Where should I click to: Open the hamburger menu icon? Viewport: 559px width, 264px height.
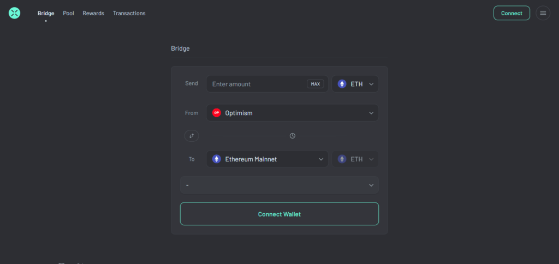point(543,13)
